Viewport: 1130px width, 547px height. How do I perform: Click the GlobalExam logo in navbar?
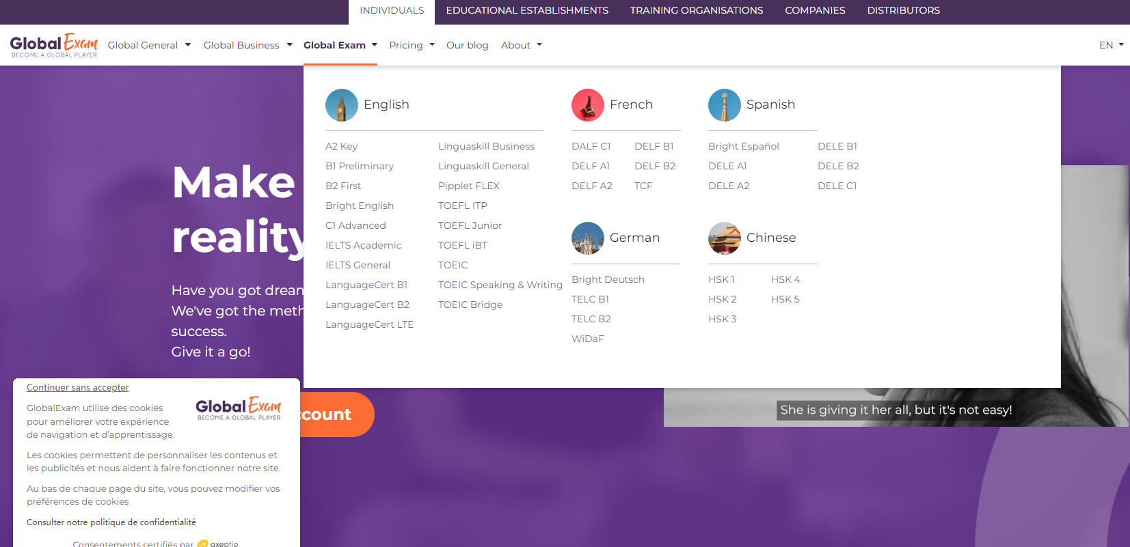(53, 45)
